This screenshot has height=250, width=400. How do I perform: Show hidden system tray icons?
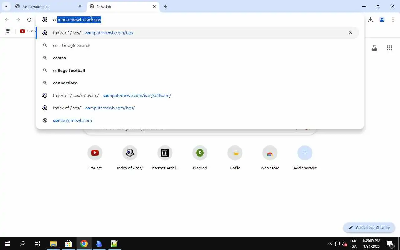click(329, 244)
